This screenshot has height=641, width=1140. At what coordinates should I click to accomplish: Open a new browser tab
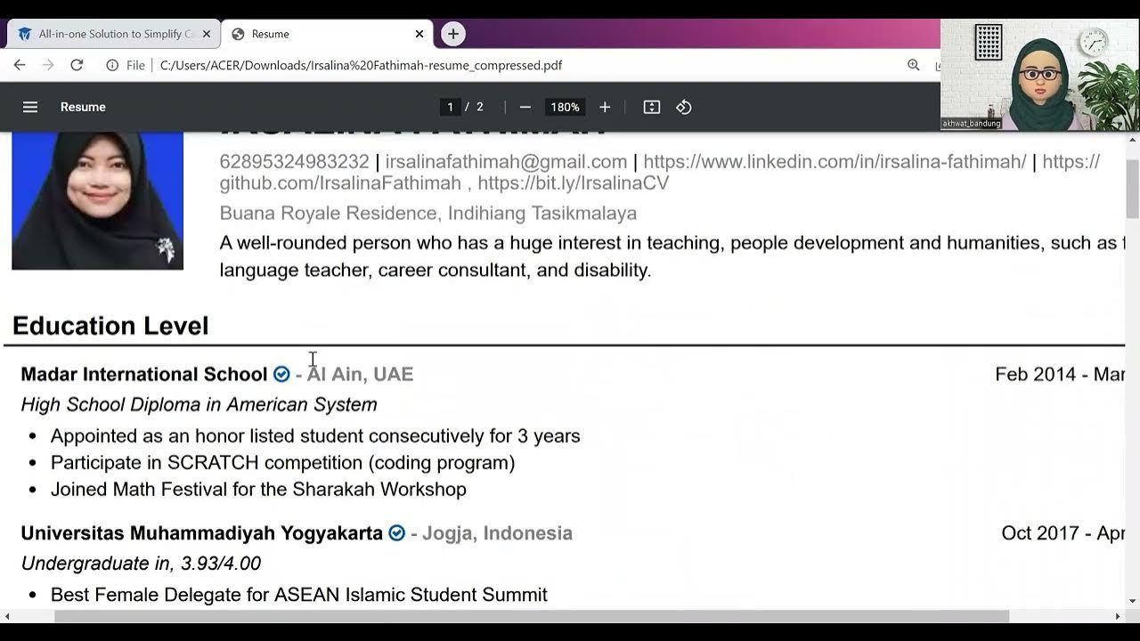[453, 34]
